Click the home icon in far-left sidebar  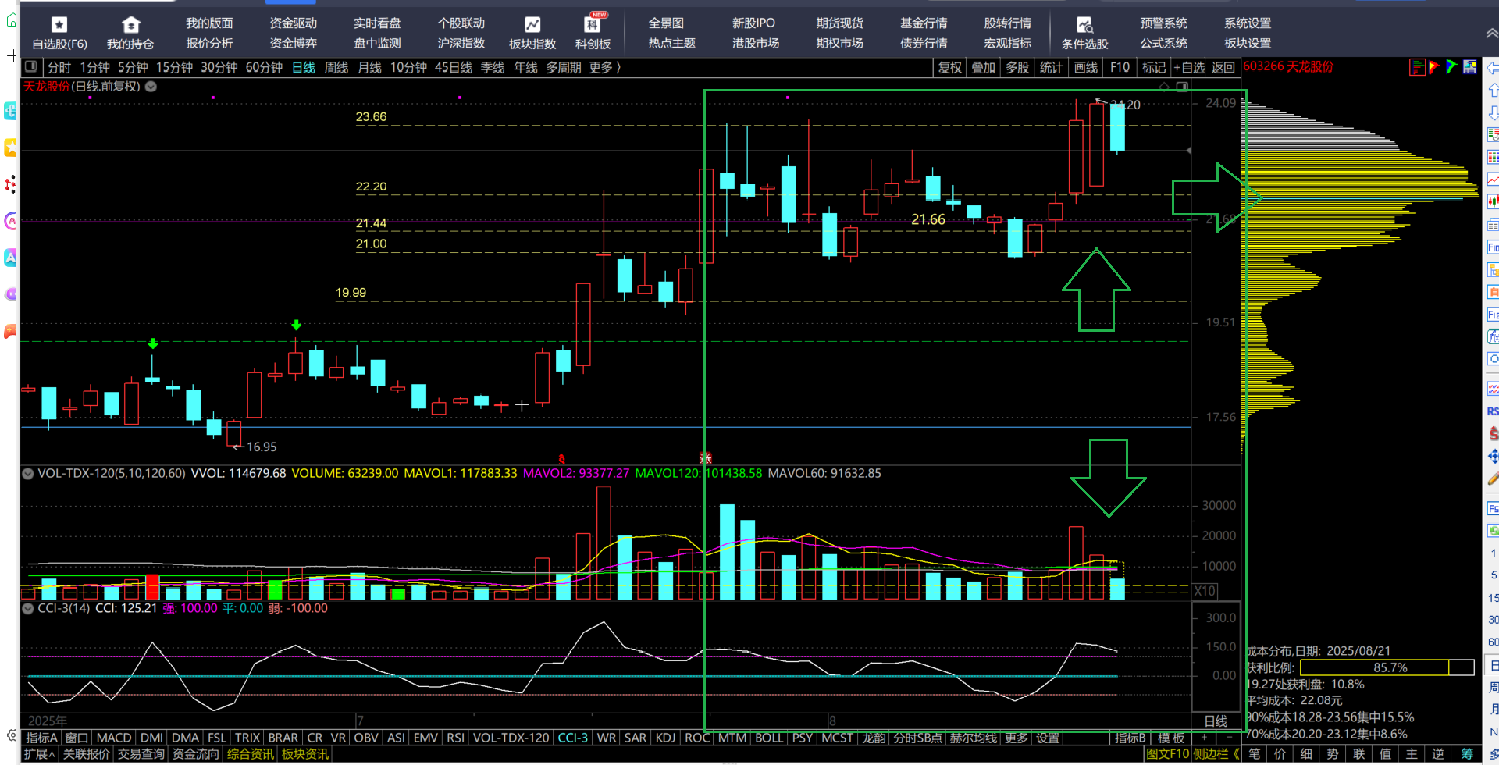[x=11, y=20]
